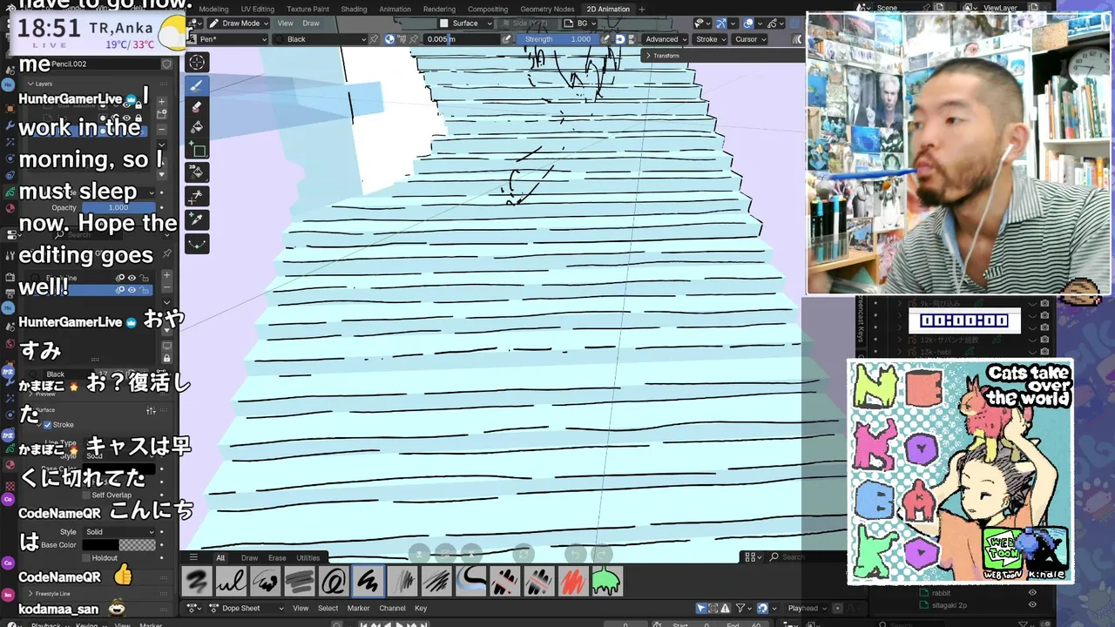Click the floating undo button in viewport

coord(575,554)
